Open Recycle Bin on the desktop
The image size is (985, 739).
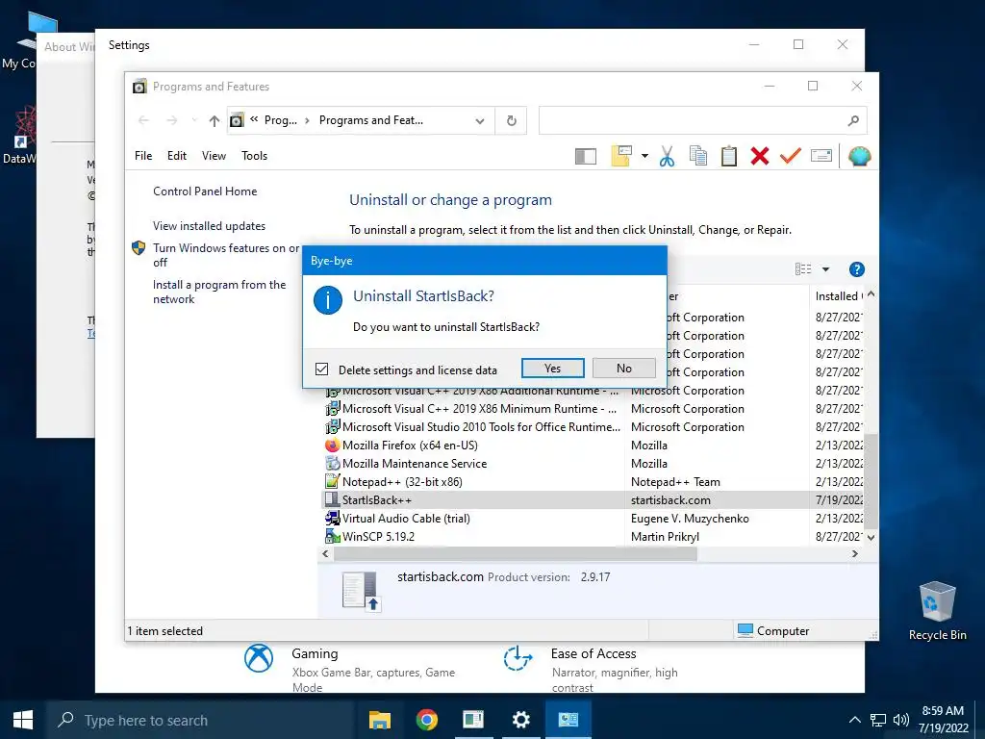point(937,611)
